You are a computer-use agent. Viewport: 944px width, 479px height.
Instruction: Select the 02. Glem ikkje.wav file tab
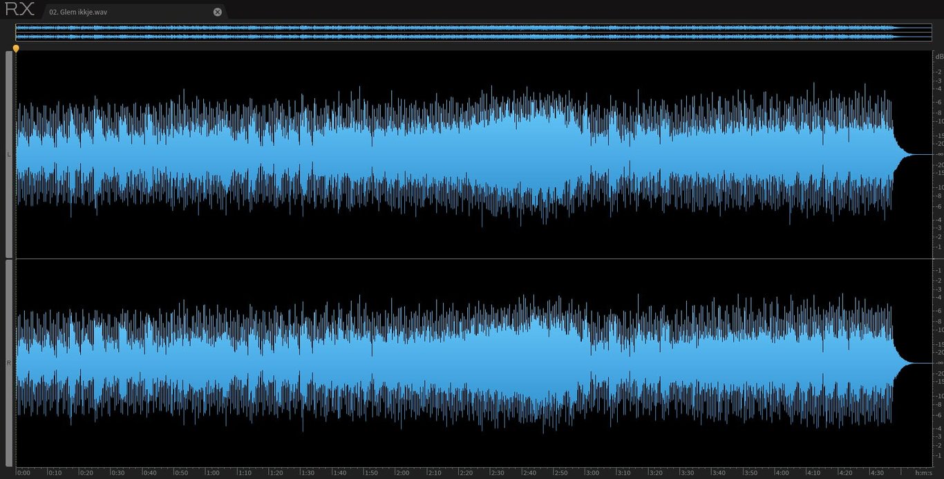[x=133, y=12]
